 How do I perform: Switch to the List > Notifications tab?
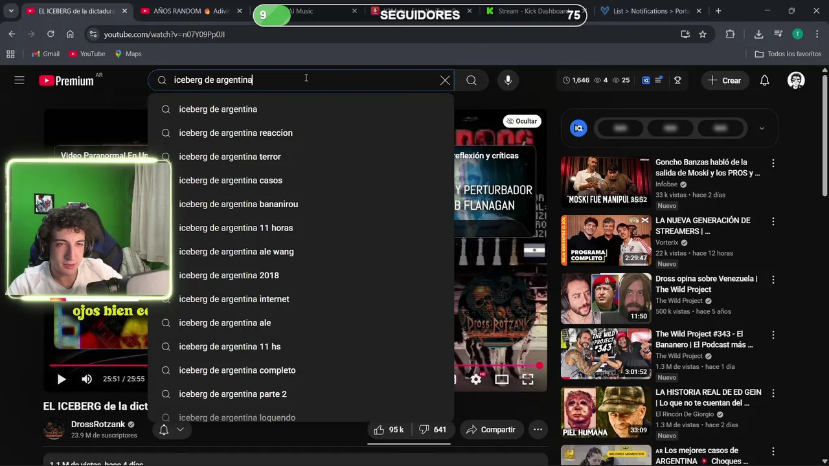(x=651, y=11)
